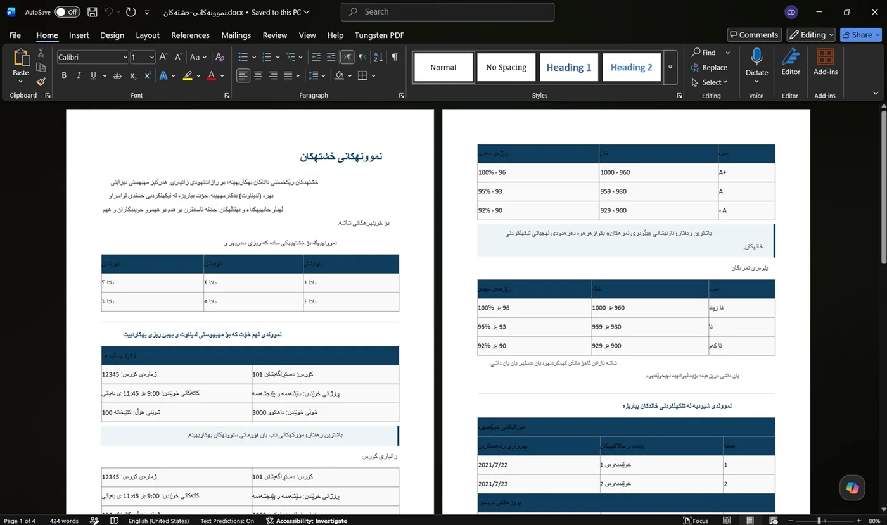Open the spelling proofing status icon

point(115,521)
